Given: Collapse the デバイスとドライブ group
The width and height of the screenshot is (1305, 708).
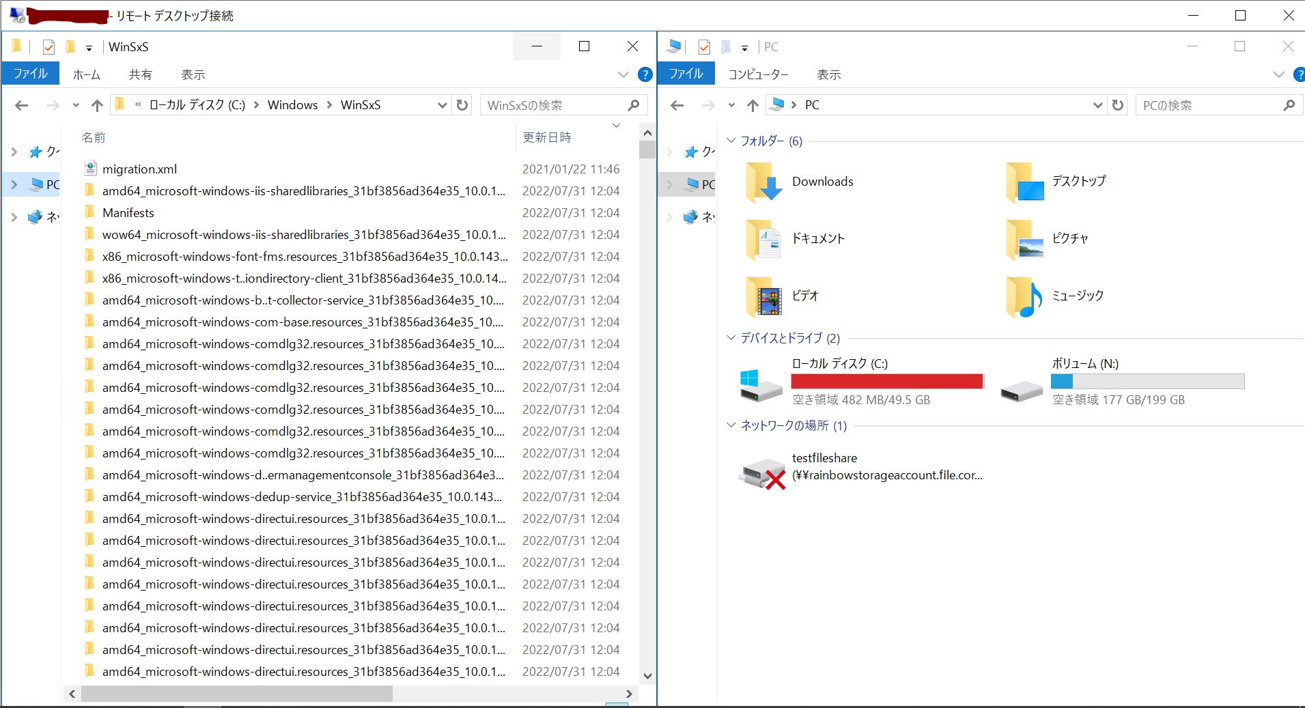Looking at the screenshot, I should 731,338.
